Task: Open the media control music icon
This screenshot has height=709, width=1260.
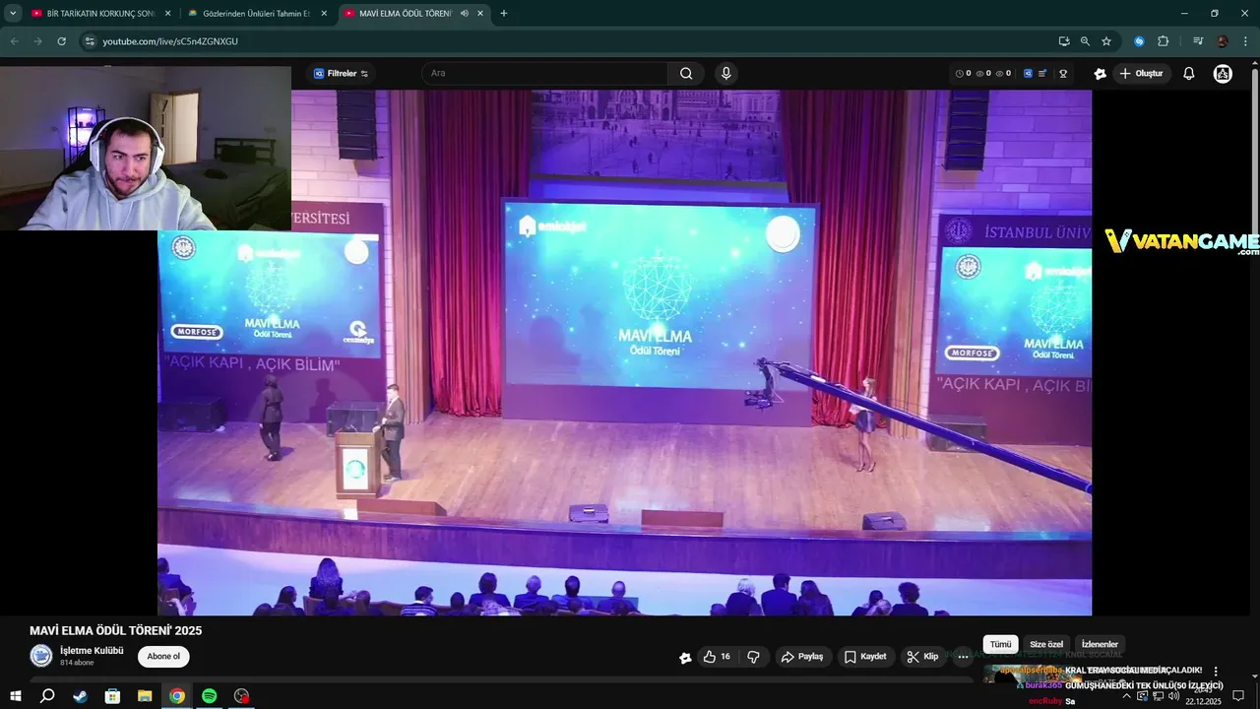Action: point(1198,41)
